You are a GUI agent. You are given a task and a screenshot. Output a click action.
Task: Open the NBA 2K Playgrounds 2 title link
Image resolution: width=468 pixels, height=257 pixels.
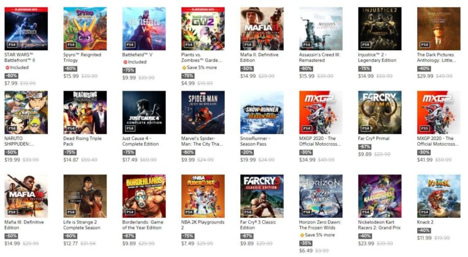[x=203, y=225]
